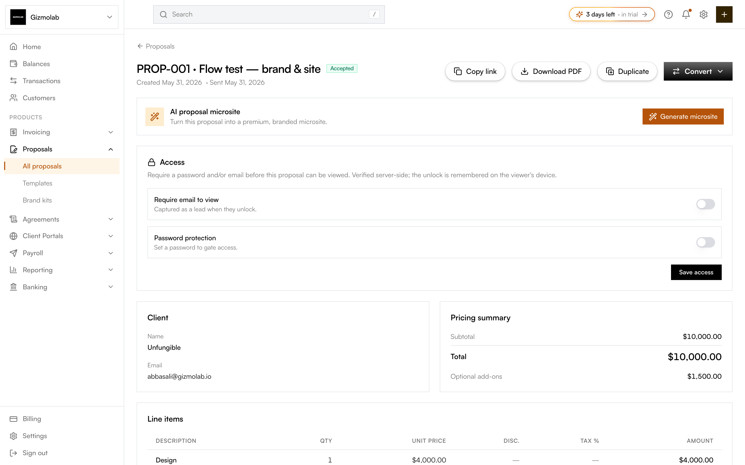Click the Banking building icon
Viewport: 745px width, 465px height.
[x=13, y=287]
